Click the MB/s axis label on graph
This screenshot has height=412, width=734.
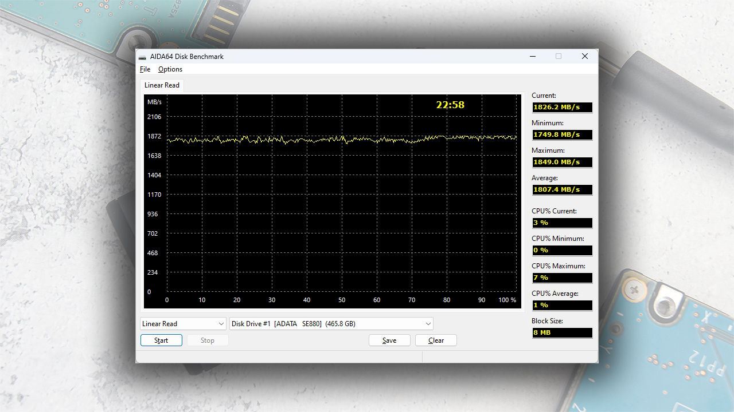(x=154, y=102)
